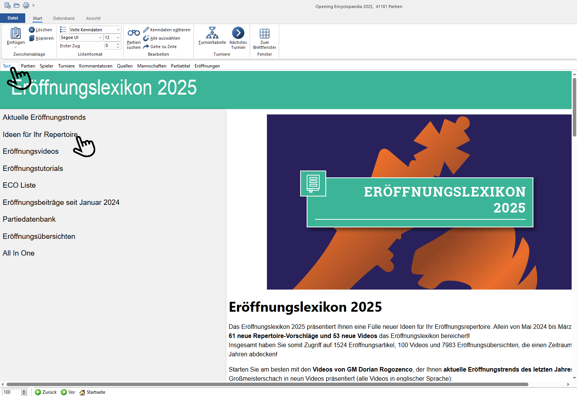The image size is (577, 396).
Task: Open the Eröffnungsvideos link
Action: (x=31, y=151)
